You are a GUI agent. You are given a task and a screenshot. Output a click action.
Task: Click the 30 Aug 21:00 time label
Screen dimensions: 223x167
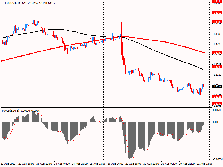[187, 164]
